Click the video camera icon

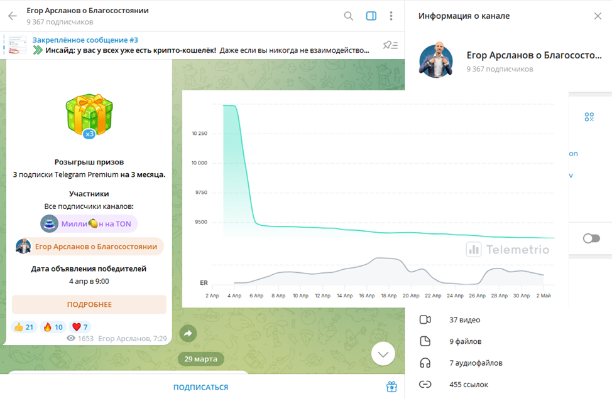[425, 319]
